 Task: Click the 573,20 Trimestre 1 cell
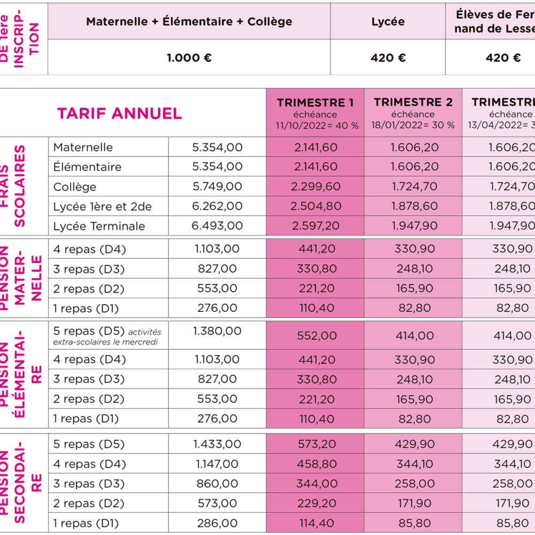[x=315, y=444]
